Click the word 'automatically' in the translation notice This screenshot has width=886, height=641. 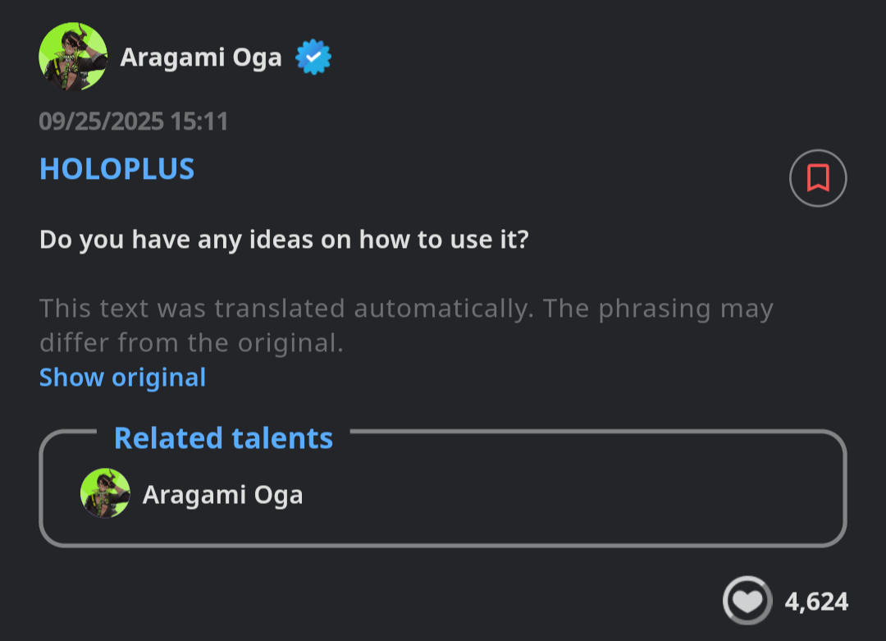point(443,309)
